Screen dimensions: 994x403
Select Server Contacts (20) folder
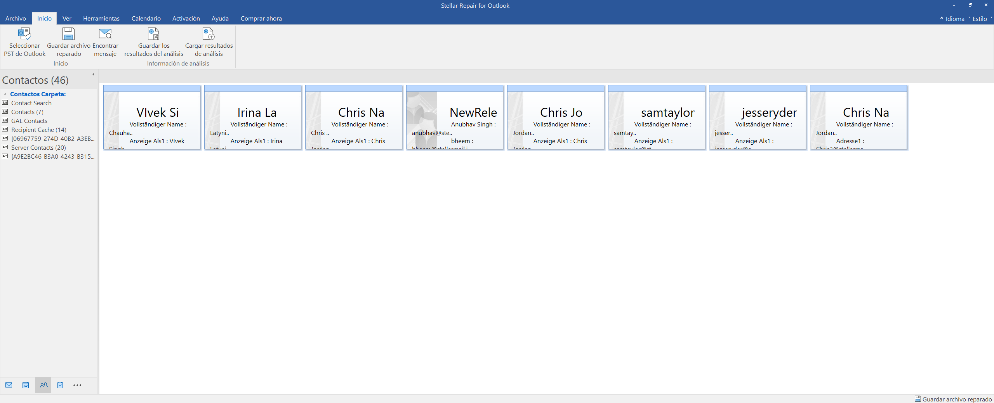click(38, 147)
